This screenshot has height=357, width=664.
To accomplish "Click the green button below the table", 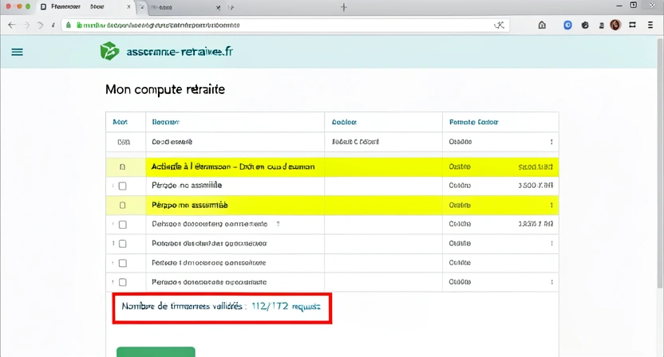I will click(x=156, y=352).
